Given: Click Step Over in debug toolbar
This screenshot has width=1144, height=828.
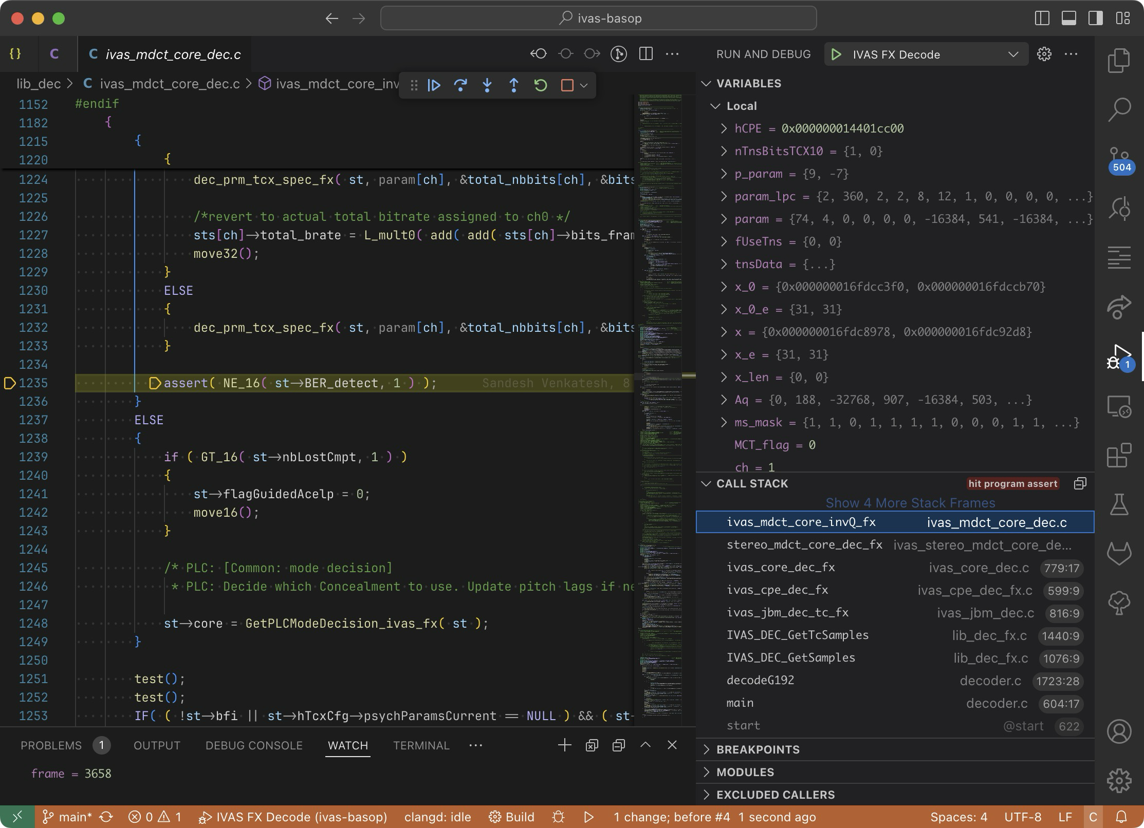Looking at the screenshot, I should tap(460, 85).
